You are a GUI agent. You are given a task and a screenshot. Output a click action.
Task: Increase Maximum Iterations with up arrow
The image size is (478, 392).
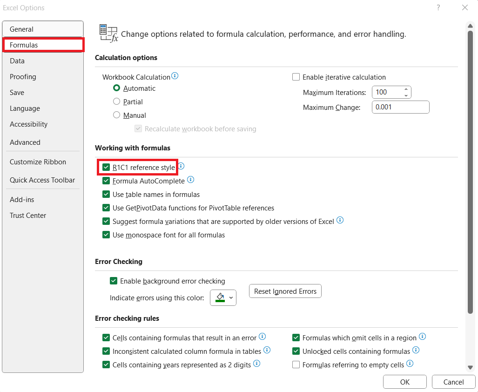(406, 89)
